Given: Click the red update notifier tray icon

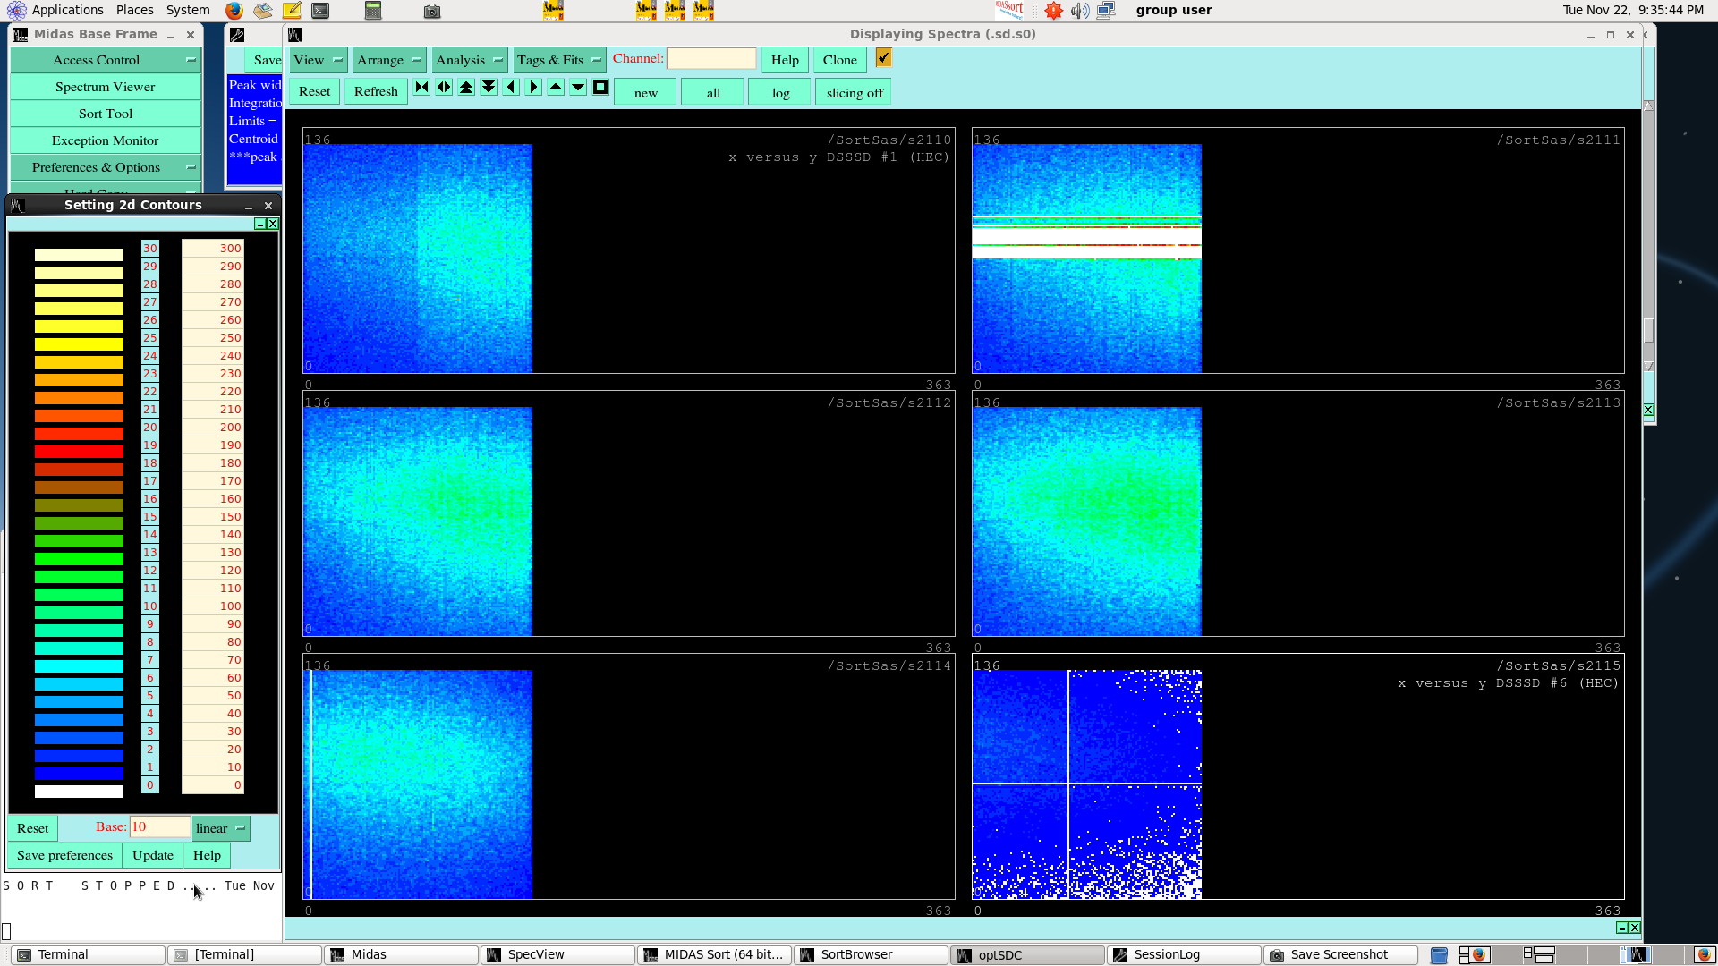Looking at the screenshot, I should coord(1054,11).
